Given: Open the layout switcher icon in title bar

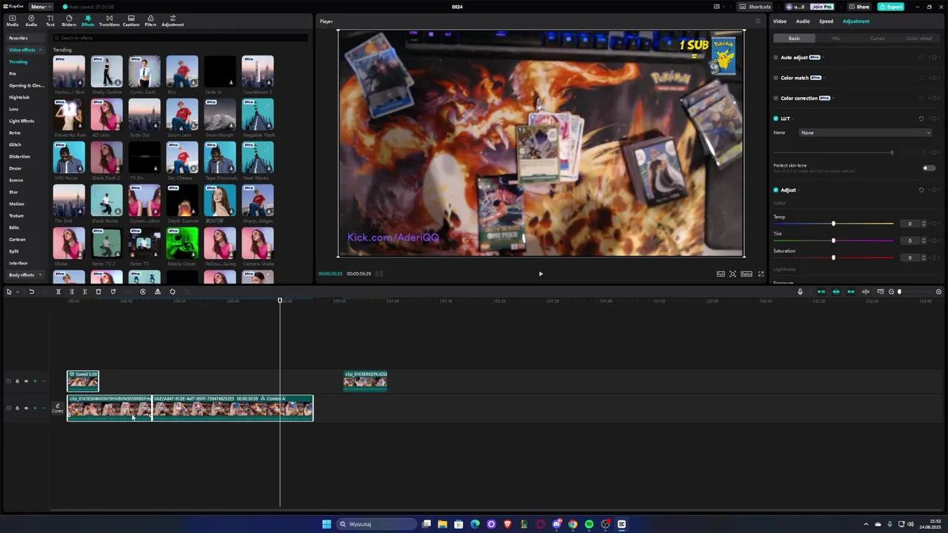Looking at the screenshot, I should [718, 7].
